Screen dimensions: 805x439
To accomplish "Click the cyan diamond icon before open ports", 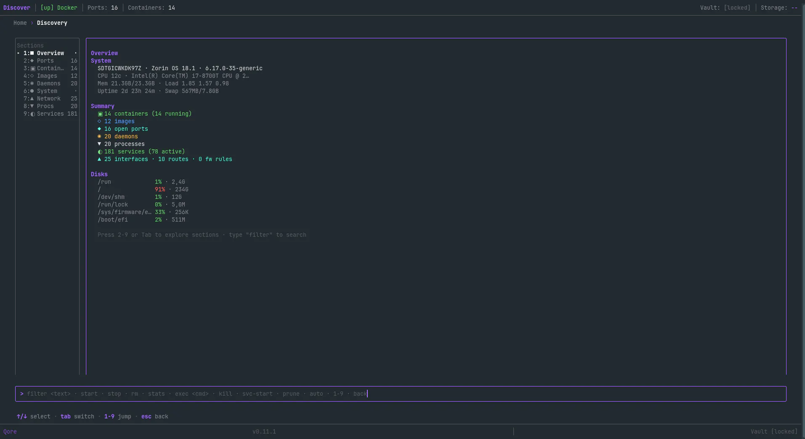I will point(99,129).
